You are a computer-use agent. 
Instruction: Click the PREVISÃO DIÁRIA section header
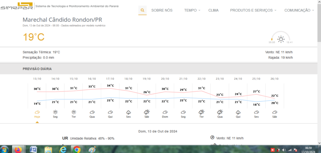(x=37, y=69)
